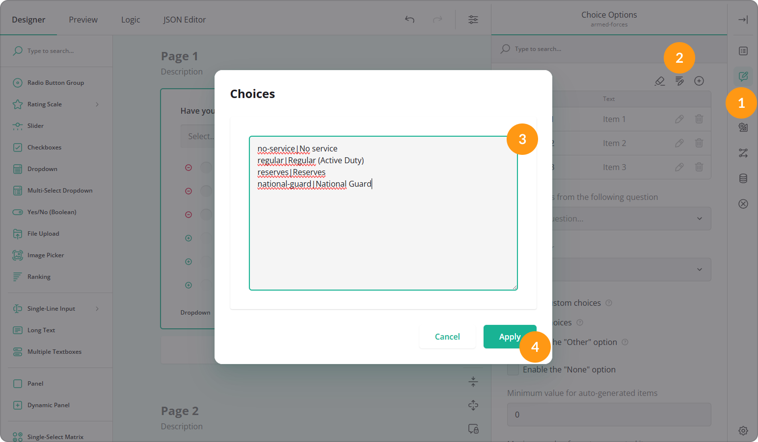The height and width of the screenshot is (442, 758).
Task: Toggle the custom choices checkbox
Action: (x=513, y=302)
